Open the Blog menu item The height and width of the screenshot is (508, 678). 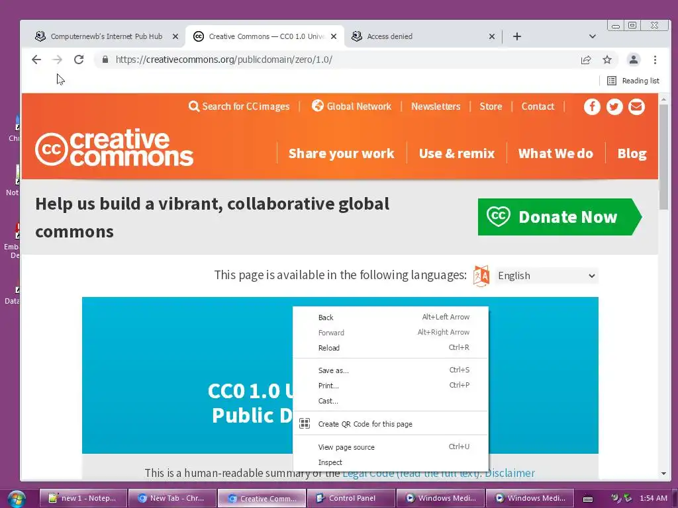click(632, 153)
